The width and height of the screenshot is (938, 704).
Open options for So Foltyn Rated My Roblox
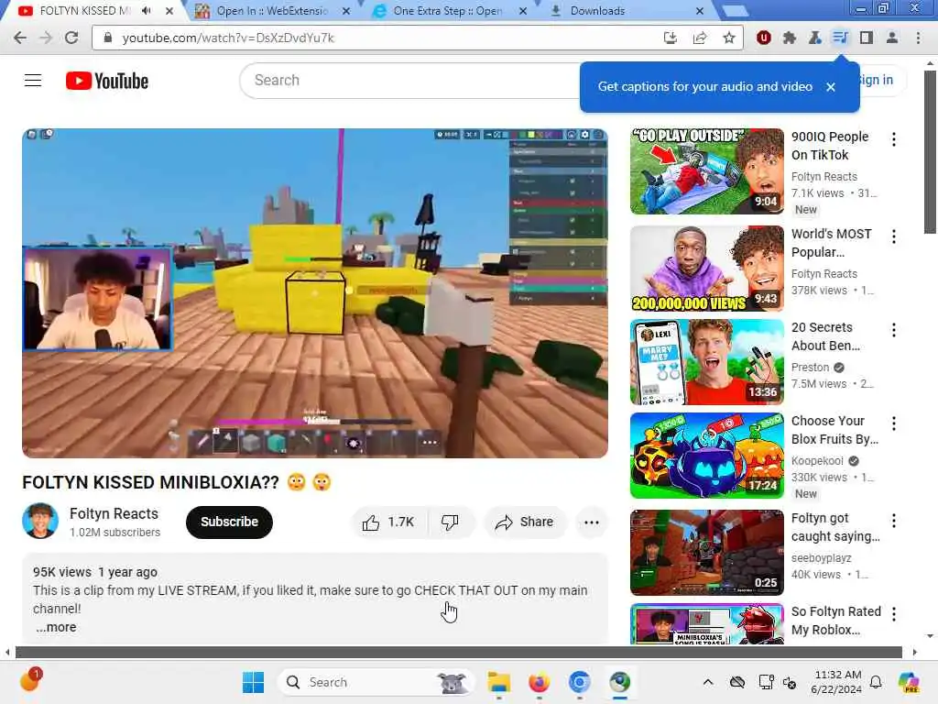point(894,614)
